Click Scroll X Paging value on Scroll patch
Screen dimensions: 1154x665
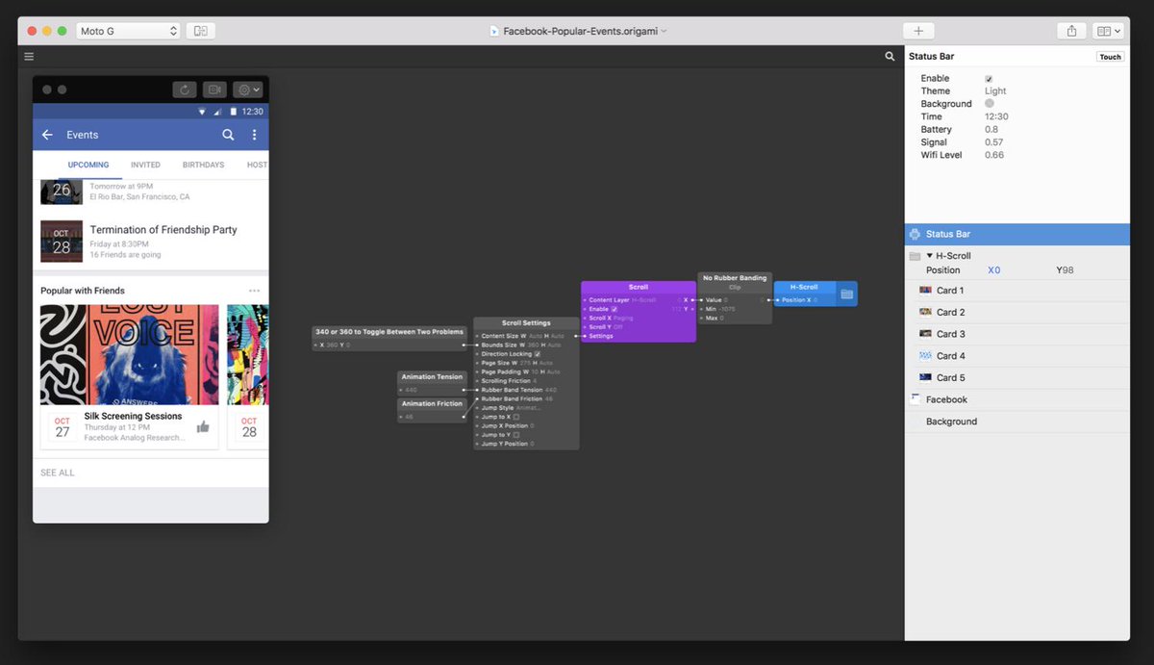623,318
